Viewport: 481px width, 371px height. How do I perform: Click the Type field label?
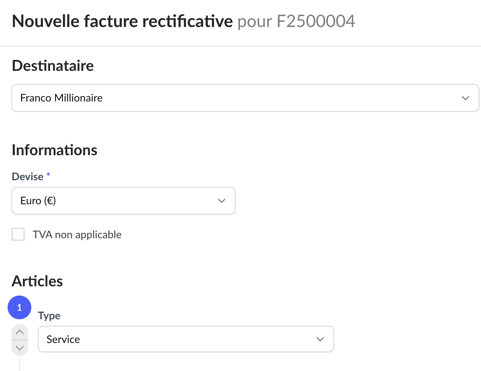click(49, 316)
